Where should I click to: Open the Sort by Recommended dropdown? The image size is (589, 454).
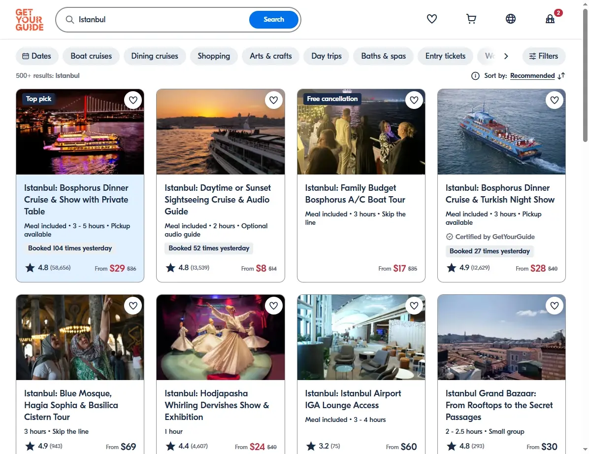532,75
